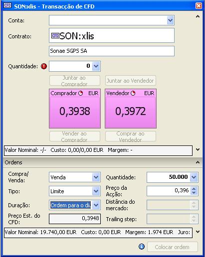Viewport: 205px width, 257px height.
Task: Click the red warning icon next to Quantidade
Action: coord(44,66)
